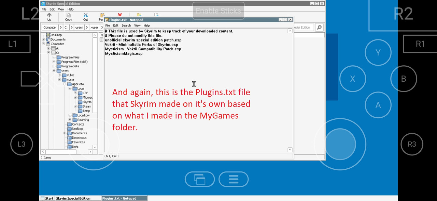The width and height of the screenshot is (437, 201).
Task: Select the C: drive in tree
Action: tap(55, 53)
